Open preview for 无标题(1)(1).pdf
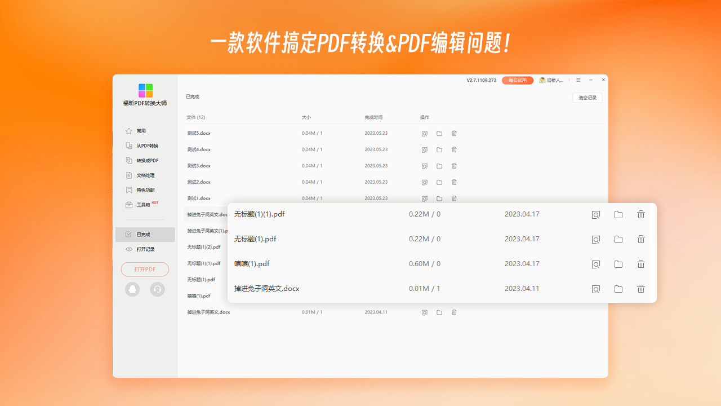Viewport: 721px width, 406px height. click(596, 214)
